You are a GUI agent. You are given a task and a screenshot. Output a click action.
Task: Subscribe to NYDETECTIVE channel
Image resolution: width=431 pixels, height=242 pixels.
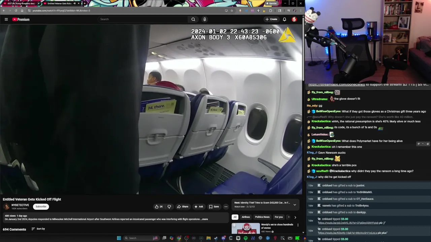(41, 207)
